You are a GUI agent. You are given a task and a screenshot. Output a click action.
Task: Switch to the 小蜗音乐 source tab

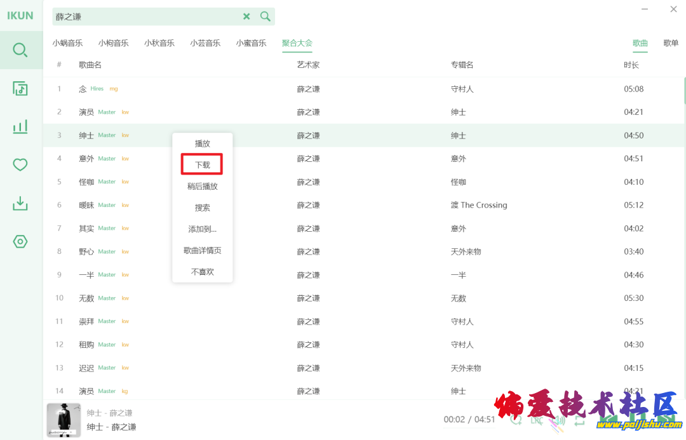67,43
